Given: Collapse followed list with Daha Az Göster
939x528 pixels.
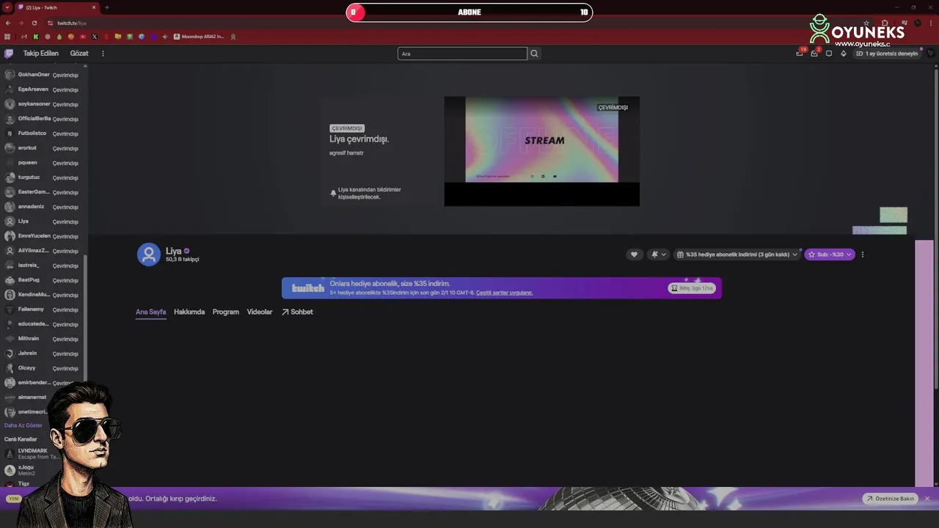Looking at the screenshot, I should coord(23,425).
